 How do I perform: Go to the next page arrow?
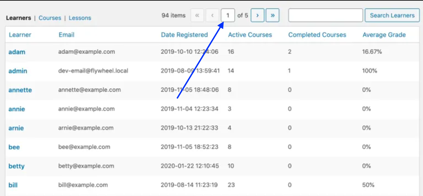(x=257, y=15)
